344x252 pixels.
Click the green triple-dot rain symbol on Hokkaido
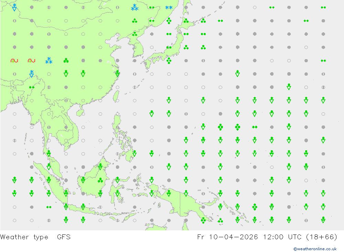pyautogui.click(x=186, y=21)
